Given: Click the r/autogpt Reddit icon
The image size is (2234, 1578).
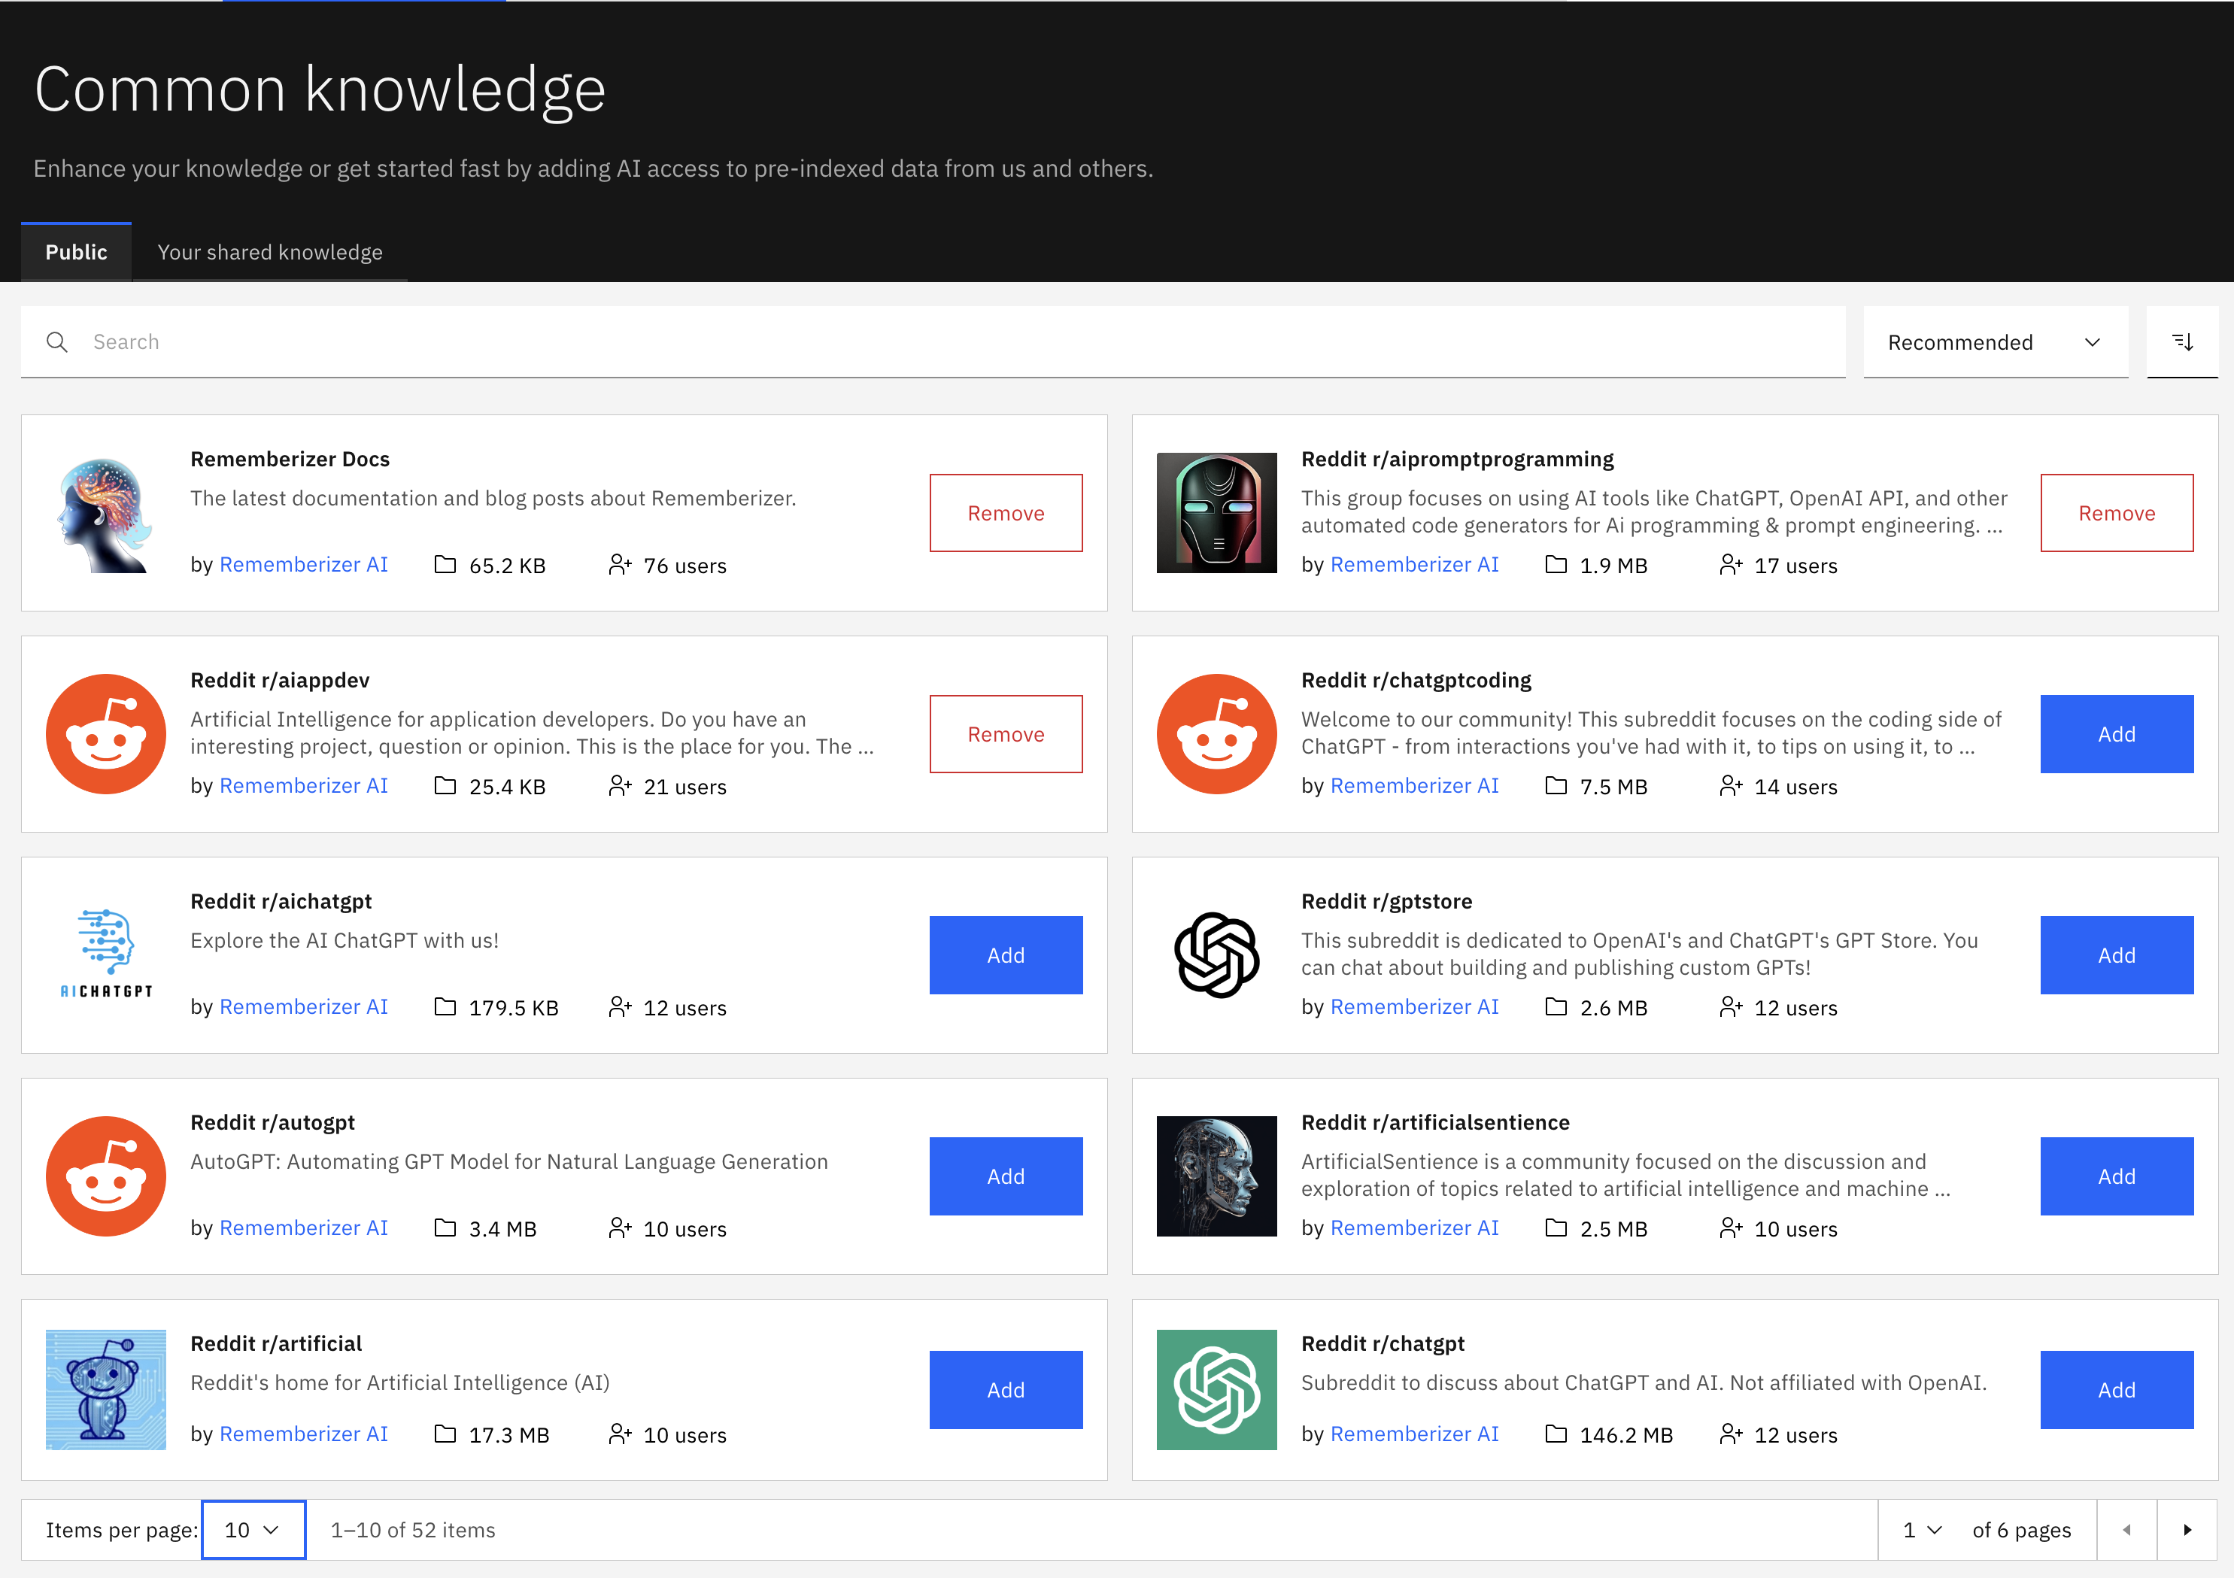Looking at the screenshot, I should 105,1176.
